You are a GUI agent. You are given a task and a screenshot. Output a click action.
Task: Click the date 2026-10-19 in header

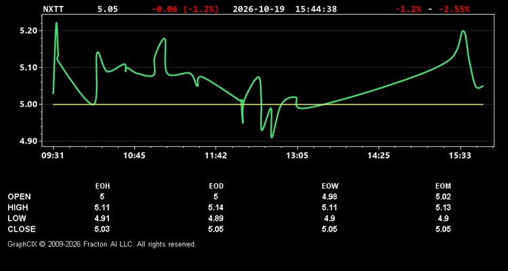(x=259, y=9)
